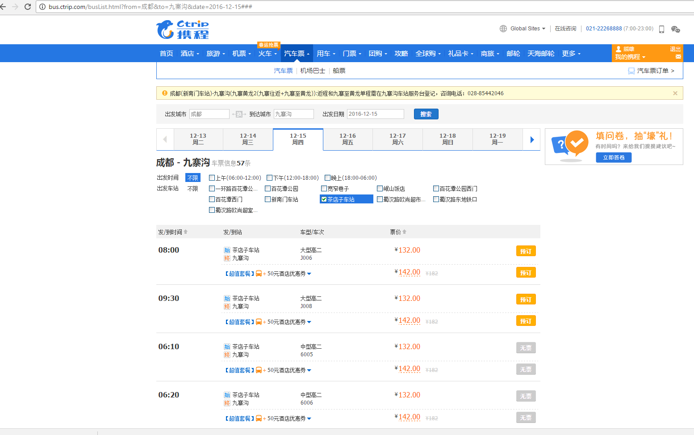Open the WeChat icon in header
The image size is (694, 435).
pos(675,30)
